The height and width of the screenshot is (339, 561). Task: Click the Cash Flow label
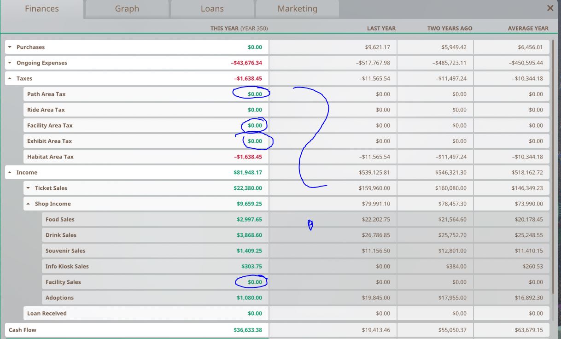[x=23, y=330]
